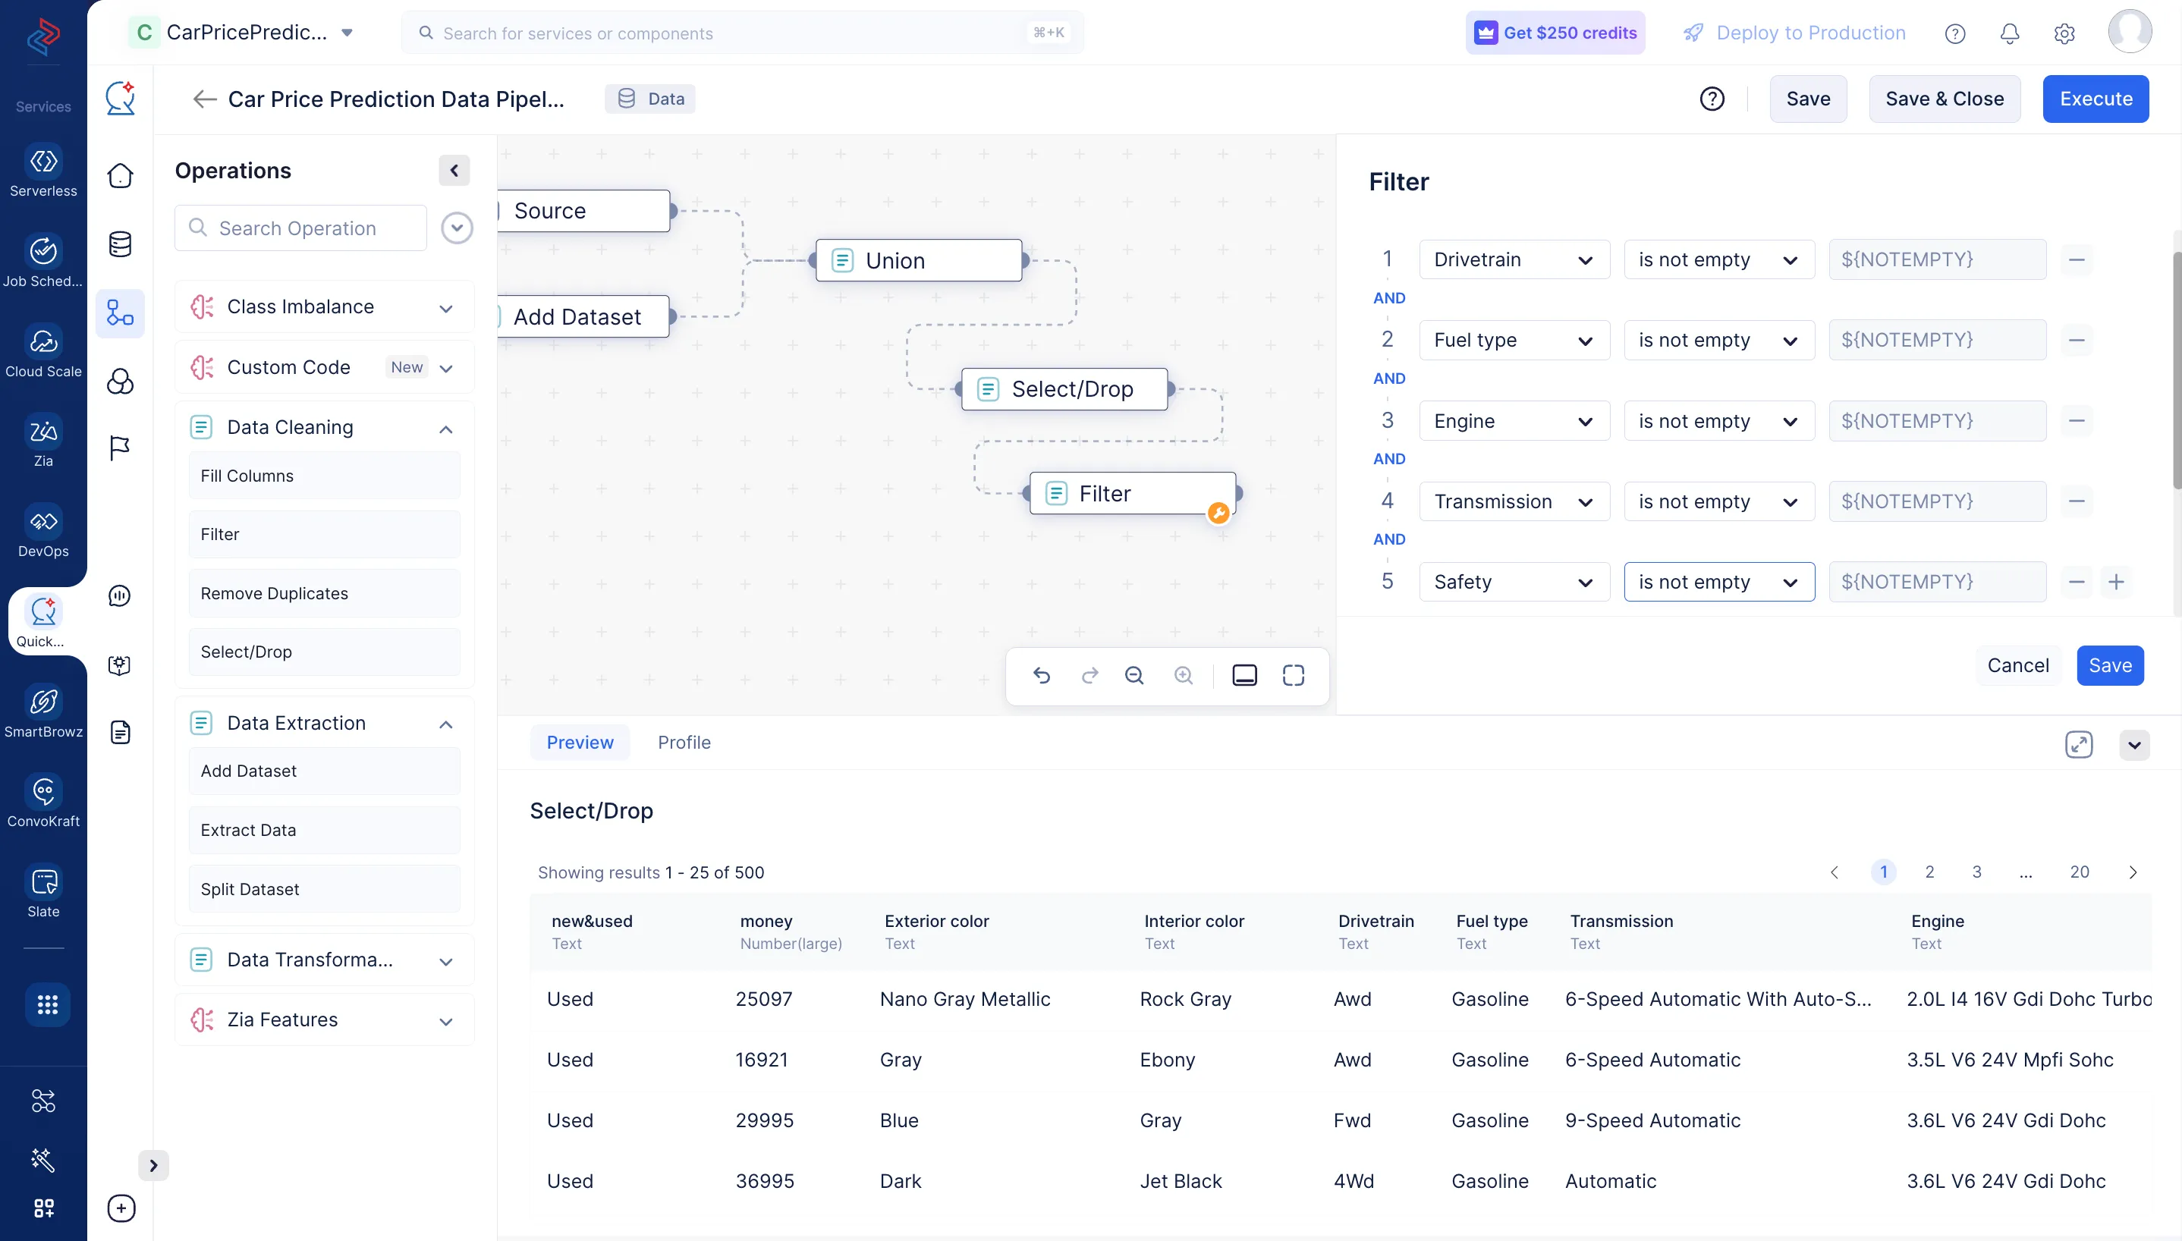Expand the Data Transformation section
Screen dimensions: 2182x1241
point(446,960)
